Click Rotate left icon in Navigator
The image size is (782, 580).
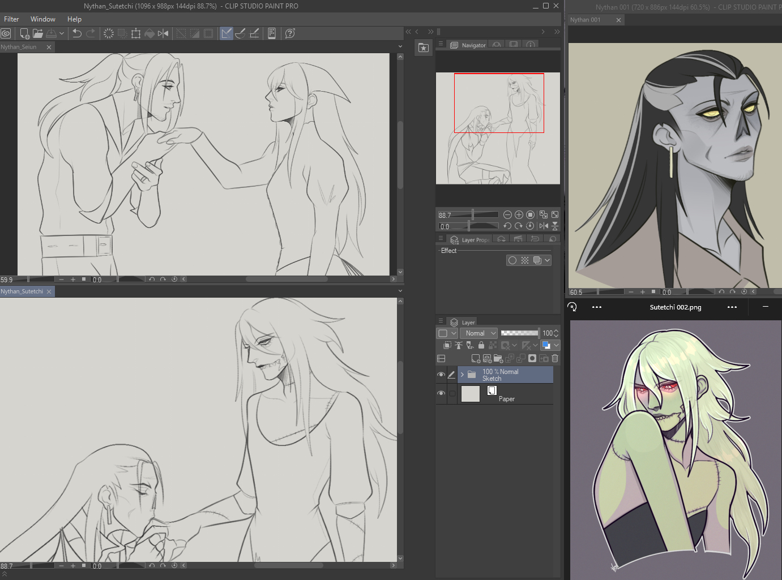coord(507,226)
